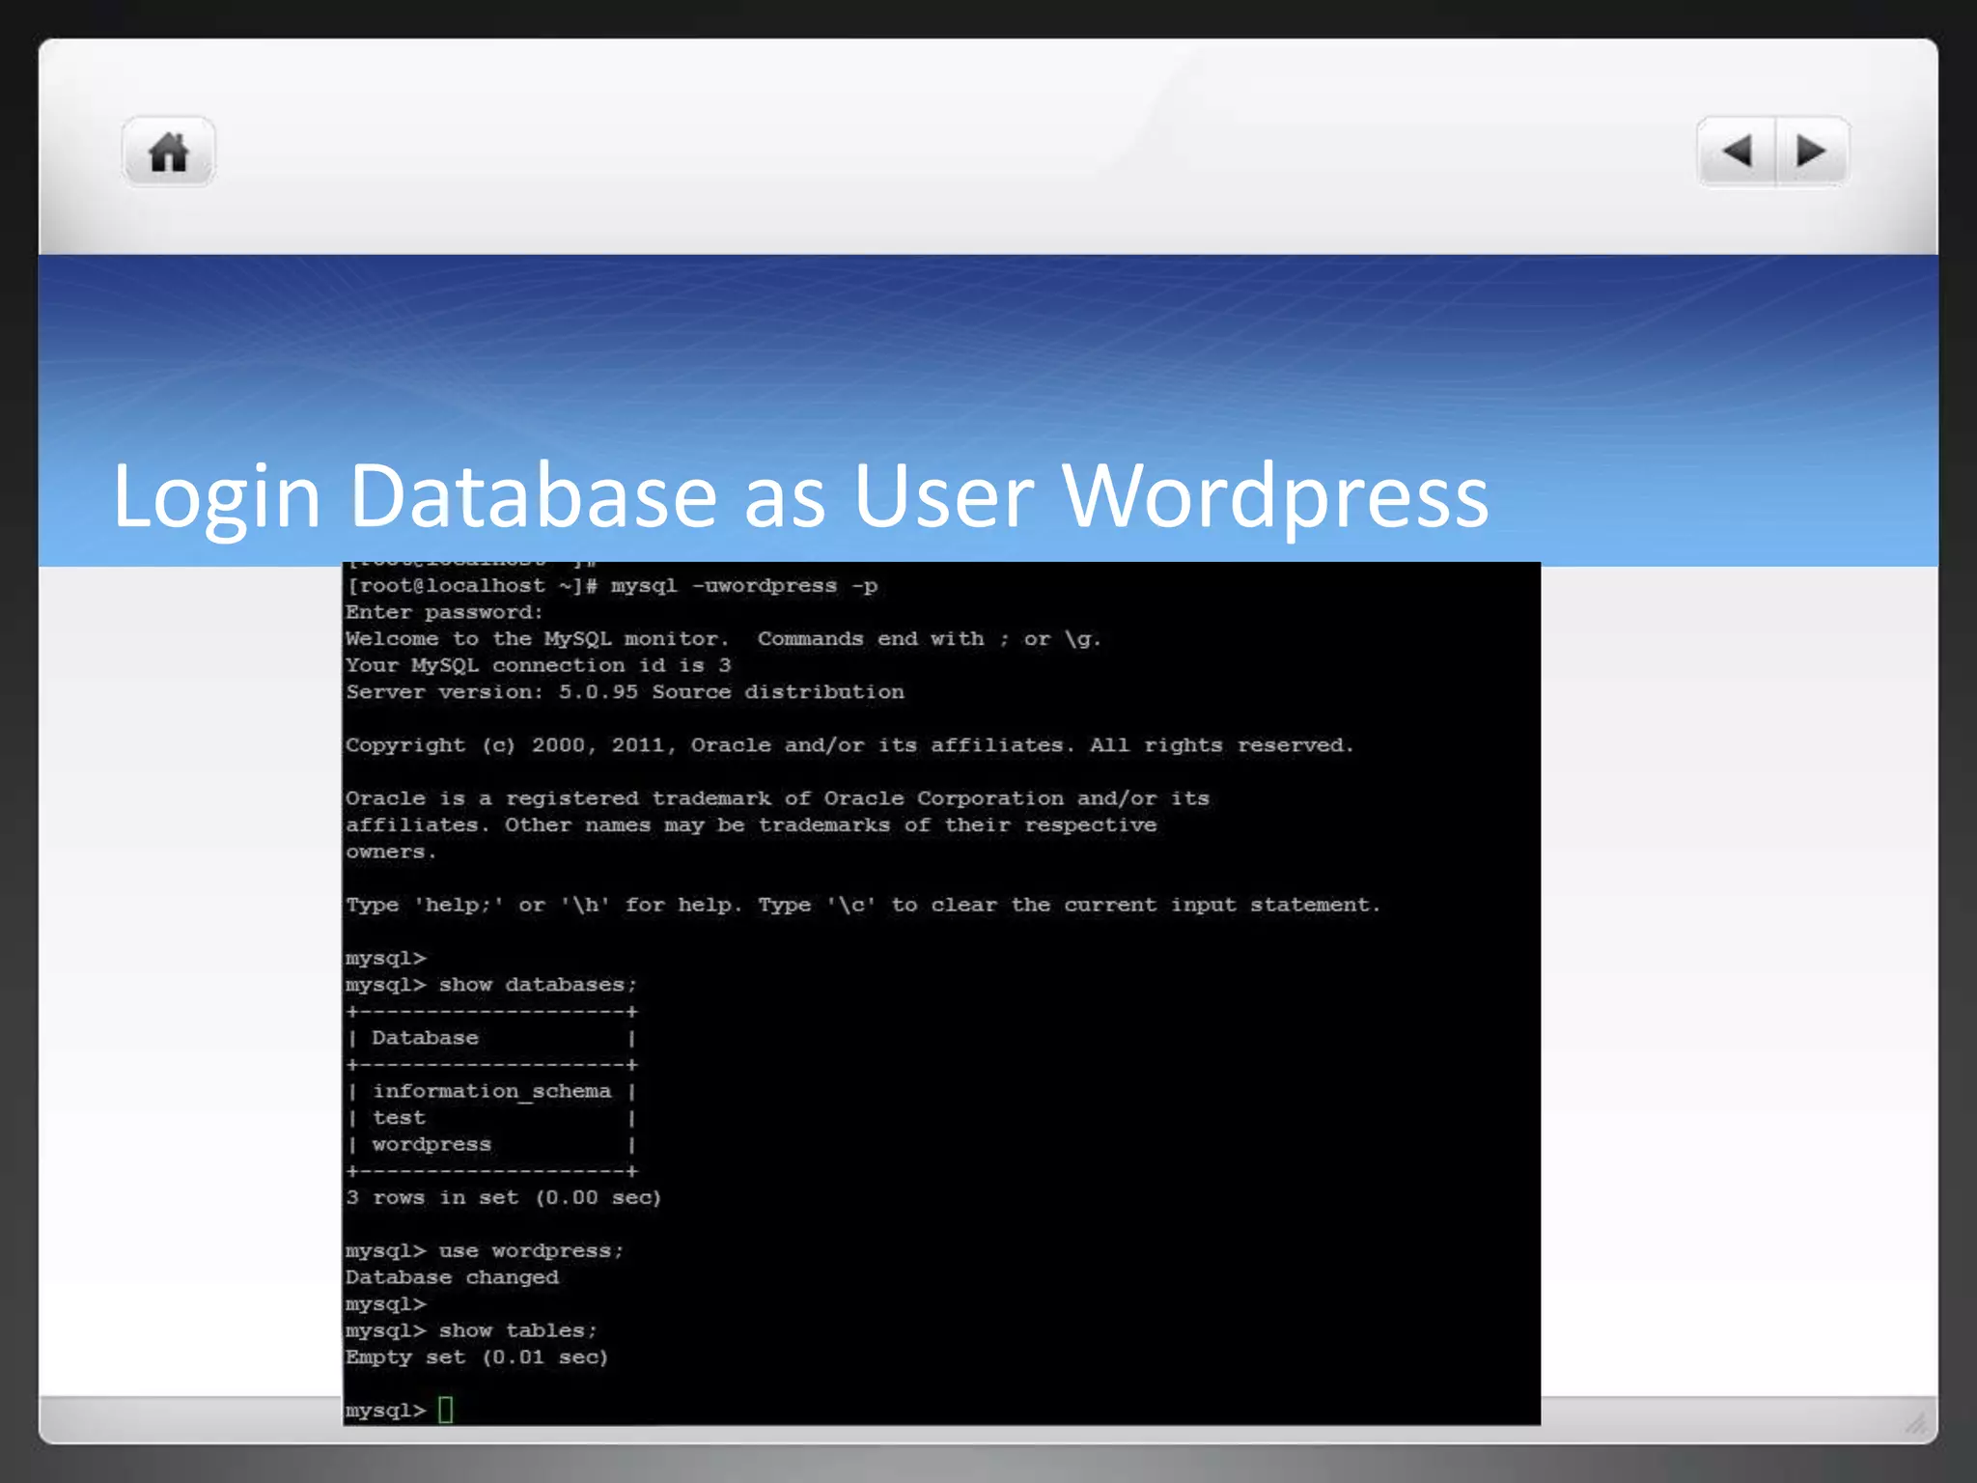The image size is (1977, 1483).
Task: Place cursor at final mysql> prompt
Action: (x=445, y=1411)
